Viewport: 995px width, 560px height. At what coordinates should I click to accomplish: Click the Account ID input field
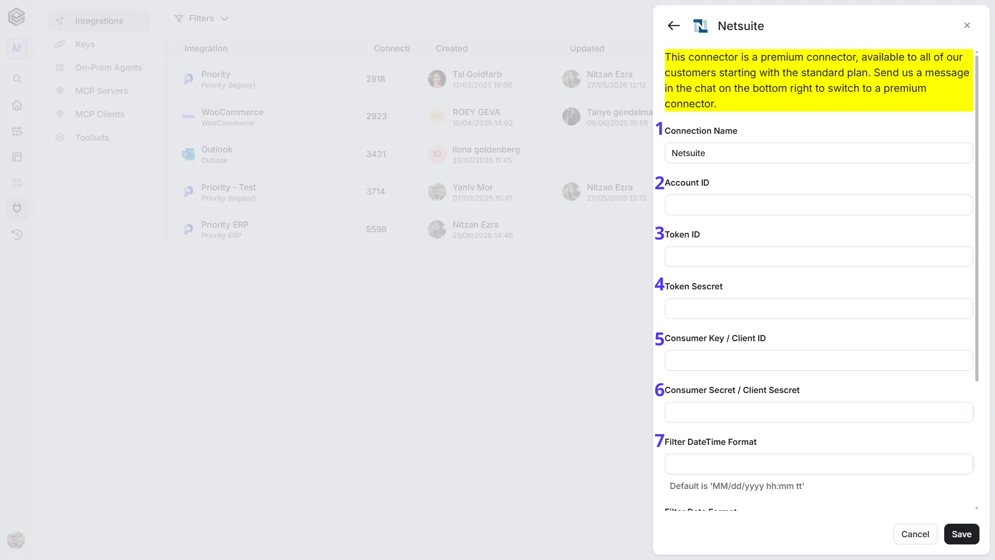coord(818,205)
